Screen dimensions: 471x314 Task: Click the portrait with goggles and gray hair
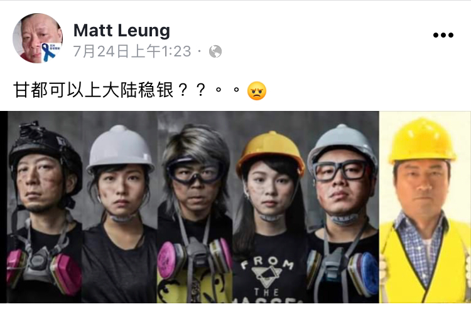[195, 207]
